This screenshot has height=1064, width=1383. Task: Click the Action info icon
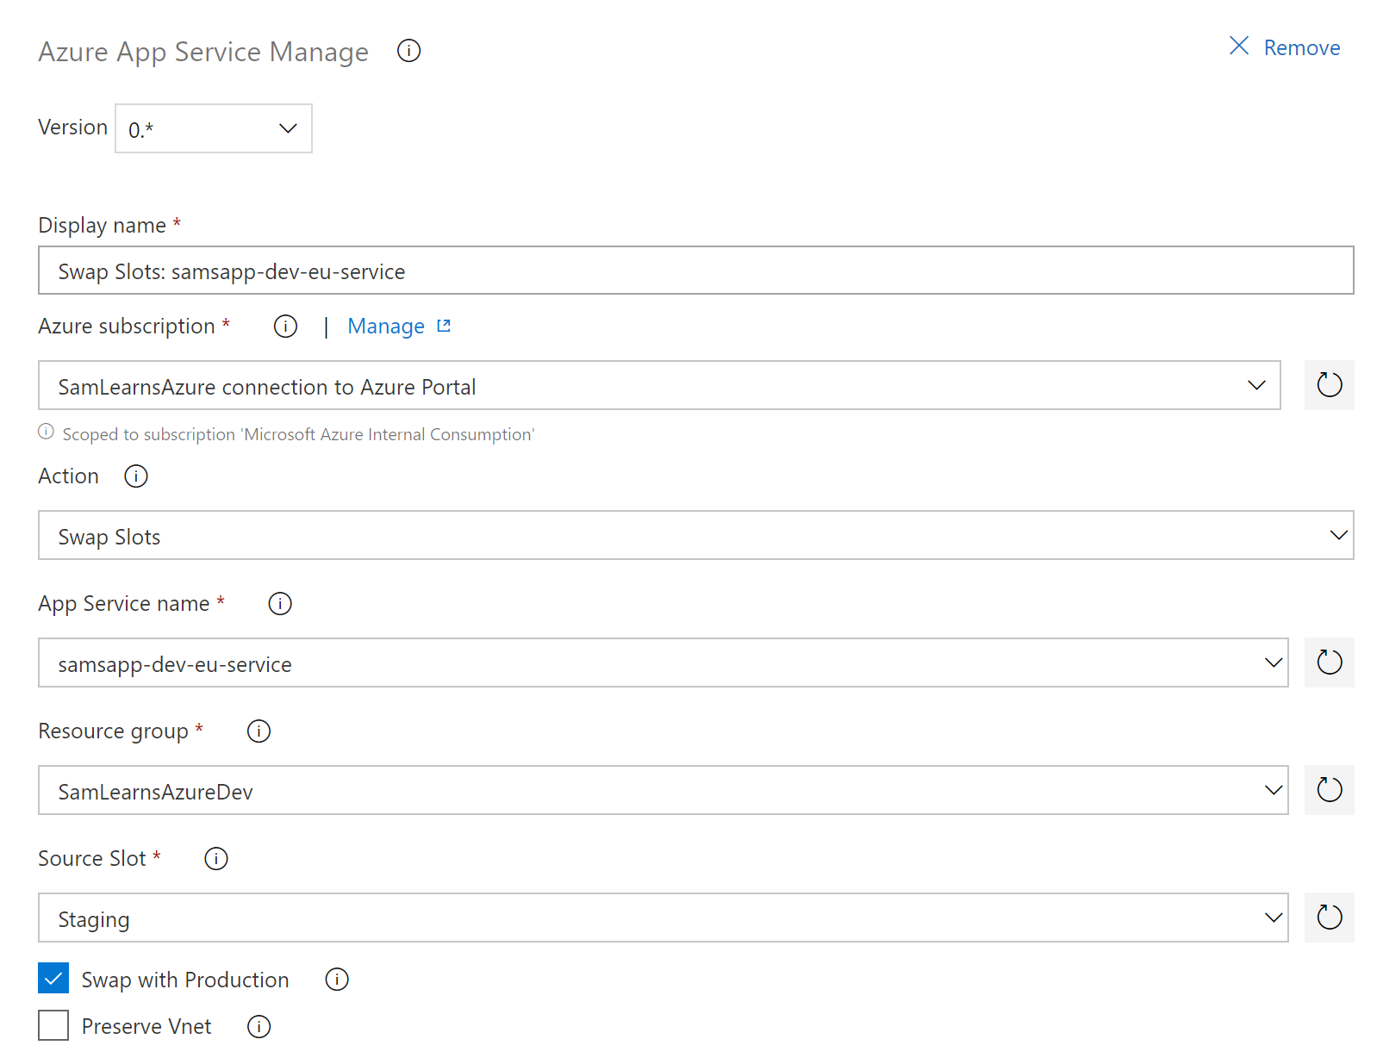[x=136, y=476]
